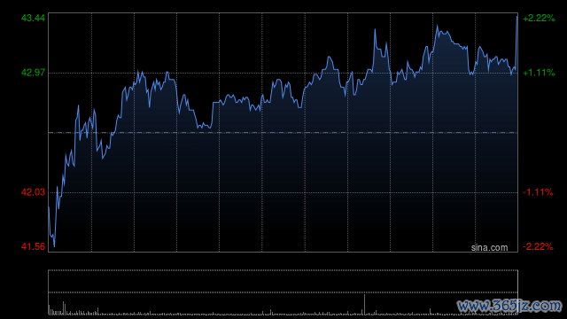Click the -2.22% percentage label
This screenshot has width=567, height=319.
pyautogui.click(x=538, y=246)
